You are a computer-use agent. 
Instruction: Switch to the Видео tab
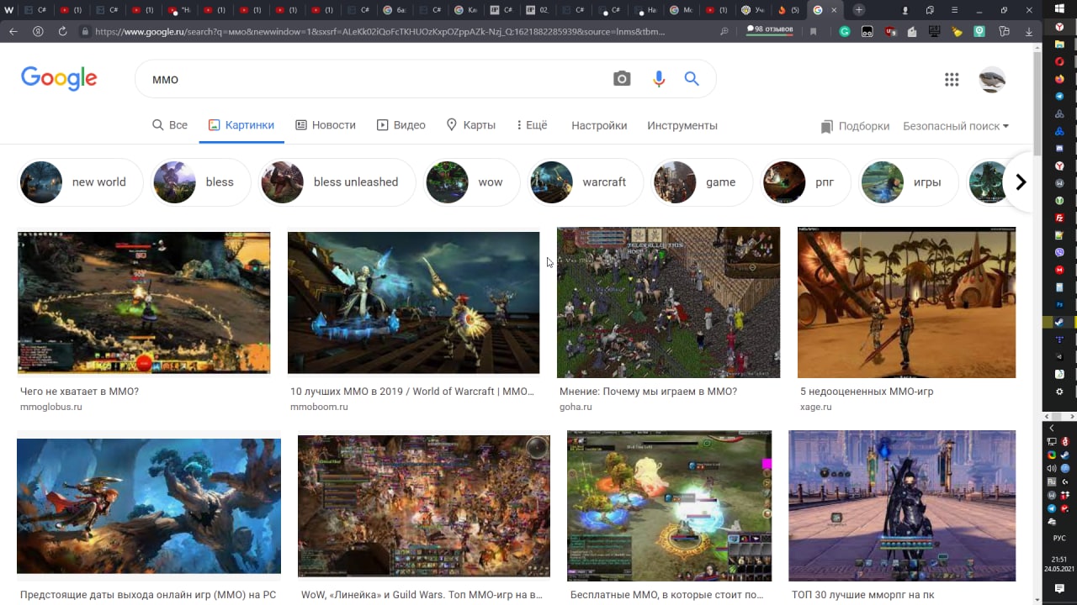[401, 125]
